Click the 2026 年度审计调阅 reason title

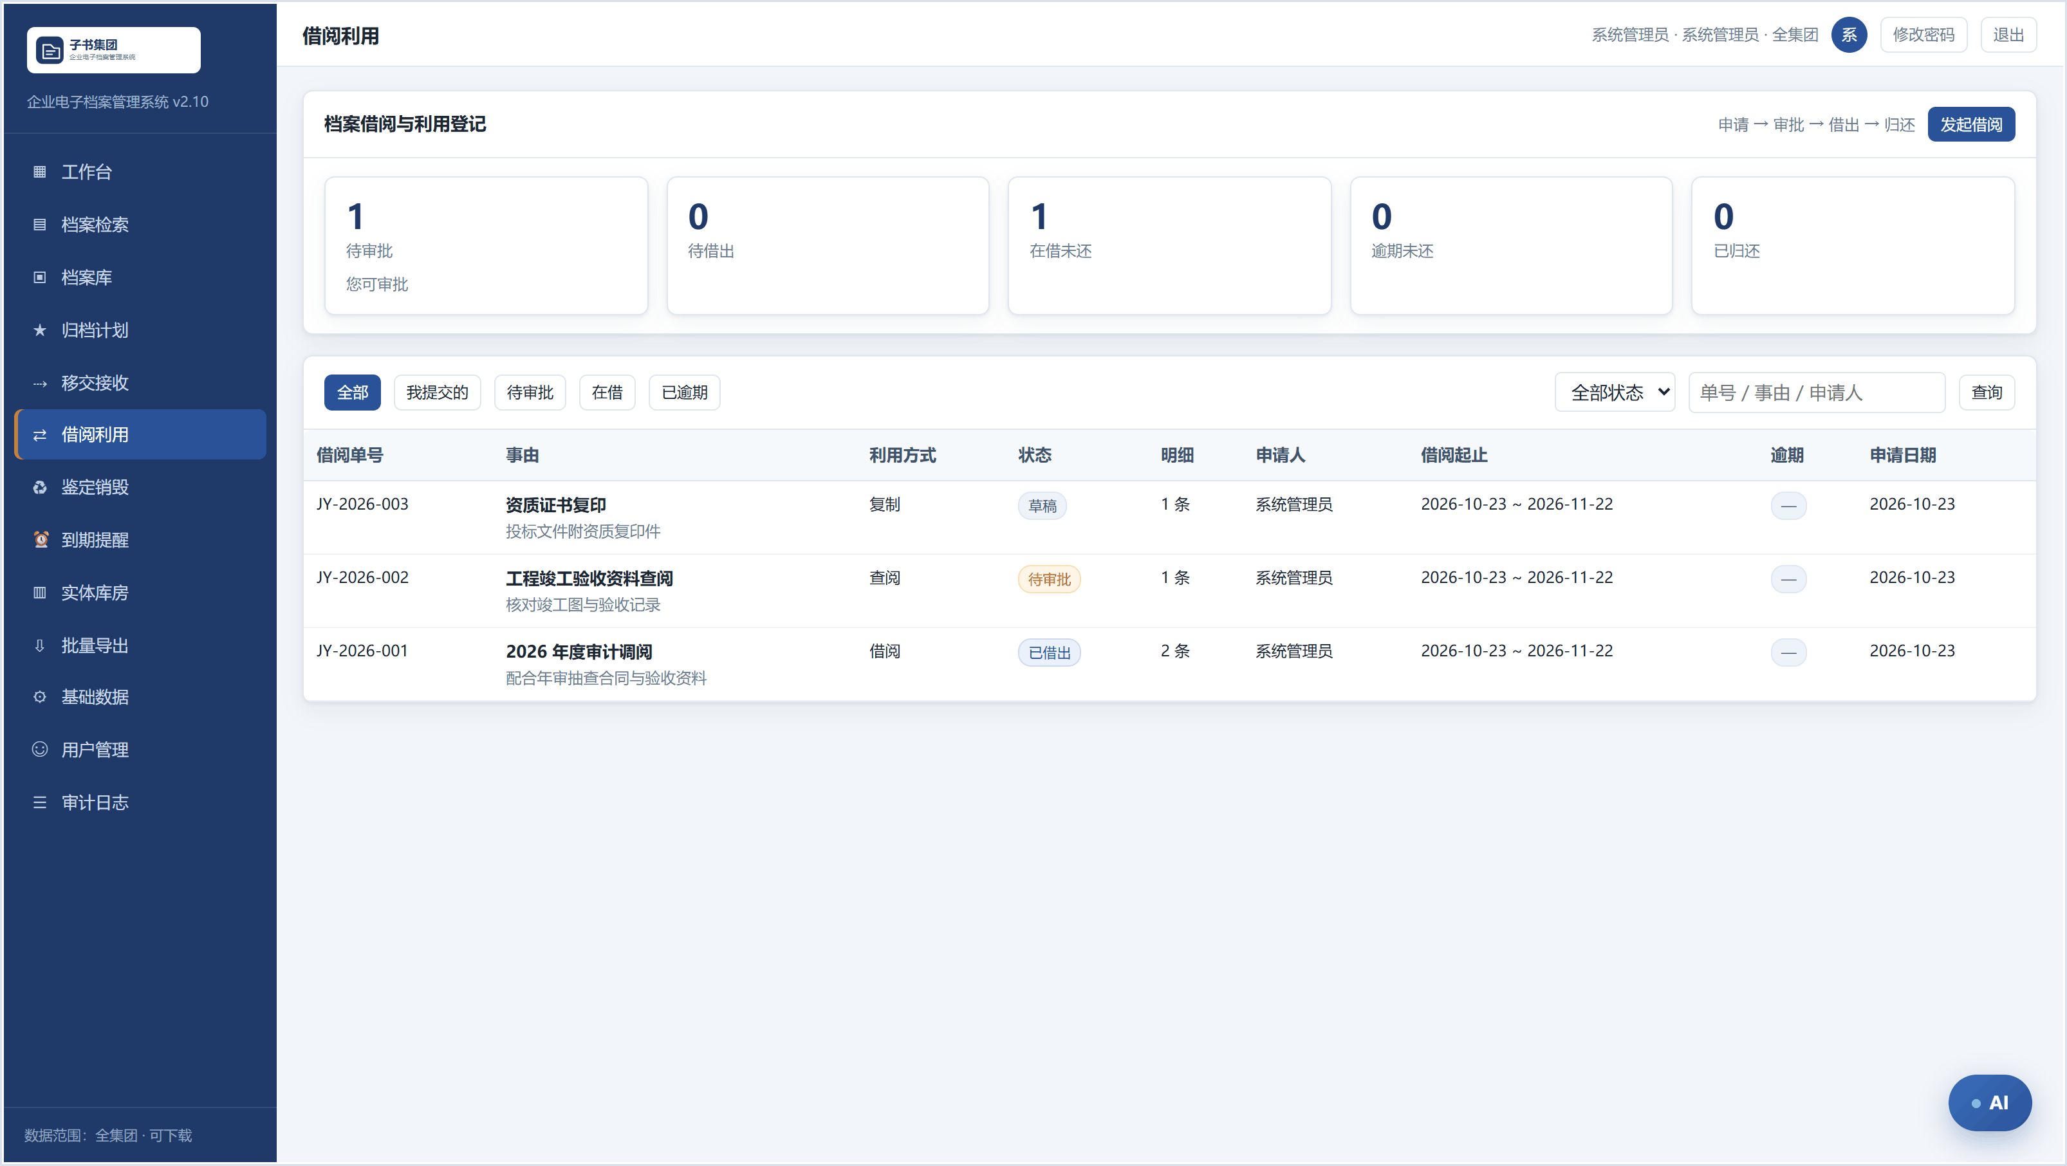(x=579, y=652)
